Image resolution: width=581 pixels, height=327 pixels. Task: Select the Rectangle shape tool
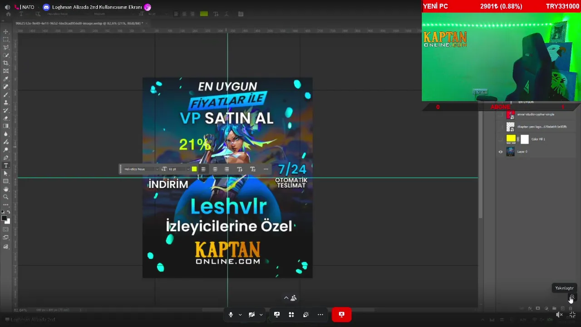point(6,181)
